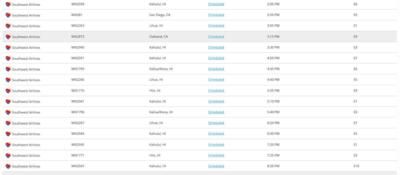The image size is (400, 175).
Task: Click Southwest heart icon for WN1770
Action: pos(8,91)
